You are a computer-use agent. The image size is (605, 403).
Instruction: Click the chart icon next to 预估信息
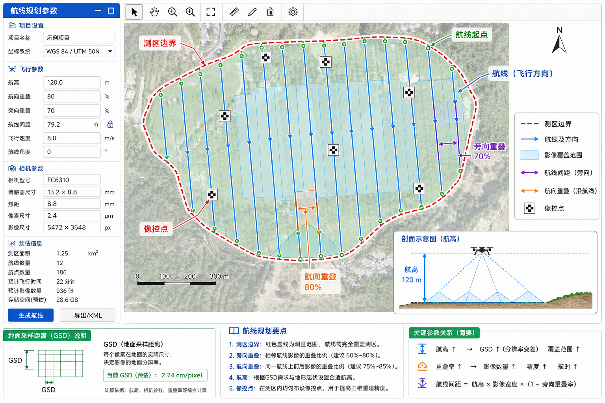coord(12,243)
